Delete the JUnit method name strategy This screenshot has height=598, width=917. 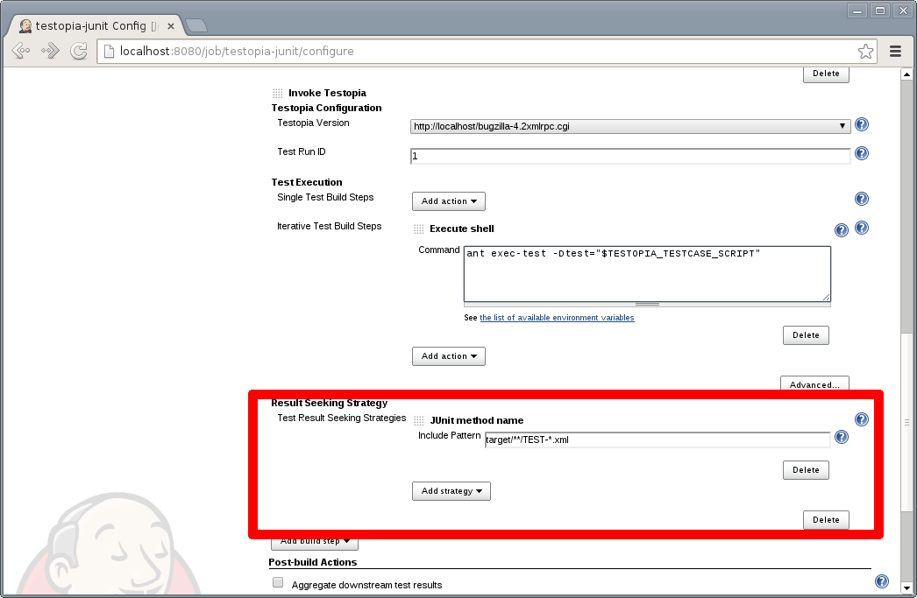[806, 470]
